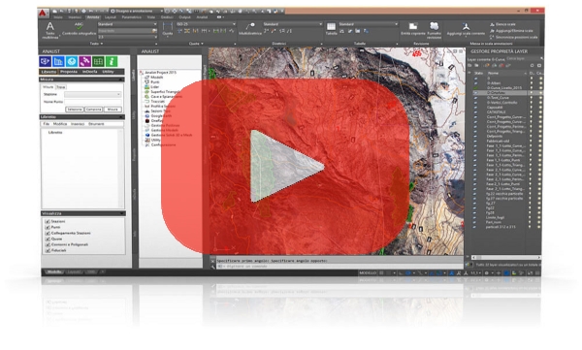Viewport: 582px width, 350px height.
Task: Expand the Testo ribbon panel
Action: [96, 44]
